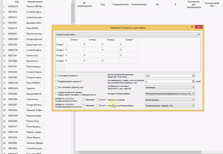Select the 'Плитка Роза' row
The width and height of the screenshot is (223, 154).
[x=23, y=121]
